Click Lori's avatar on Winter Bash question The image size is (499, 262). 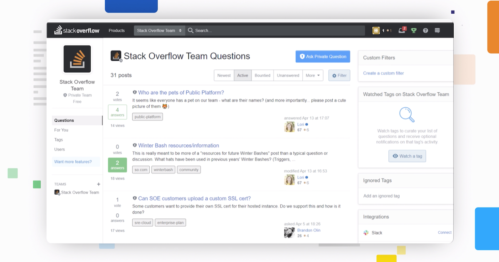point(289,180)
